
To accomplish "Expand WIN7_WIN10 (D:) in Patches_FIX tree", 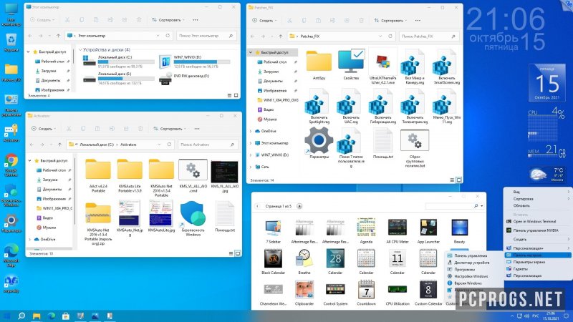I will (x=251, y=155).
